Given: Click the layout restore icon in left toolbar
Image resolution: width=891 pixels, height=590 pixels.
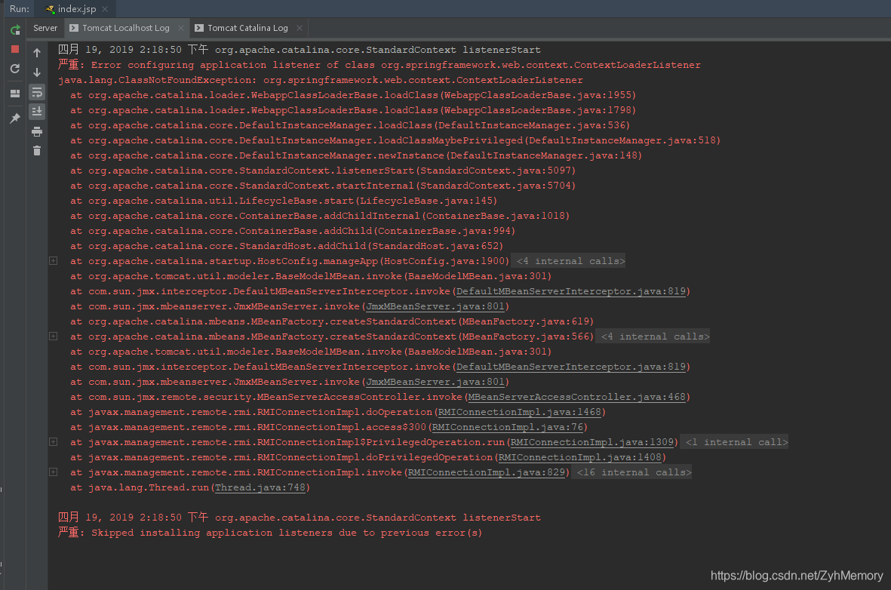Looking at the screenshot, I should pyautogui.click(x=15, y=94).
